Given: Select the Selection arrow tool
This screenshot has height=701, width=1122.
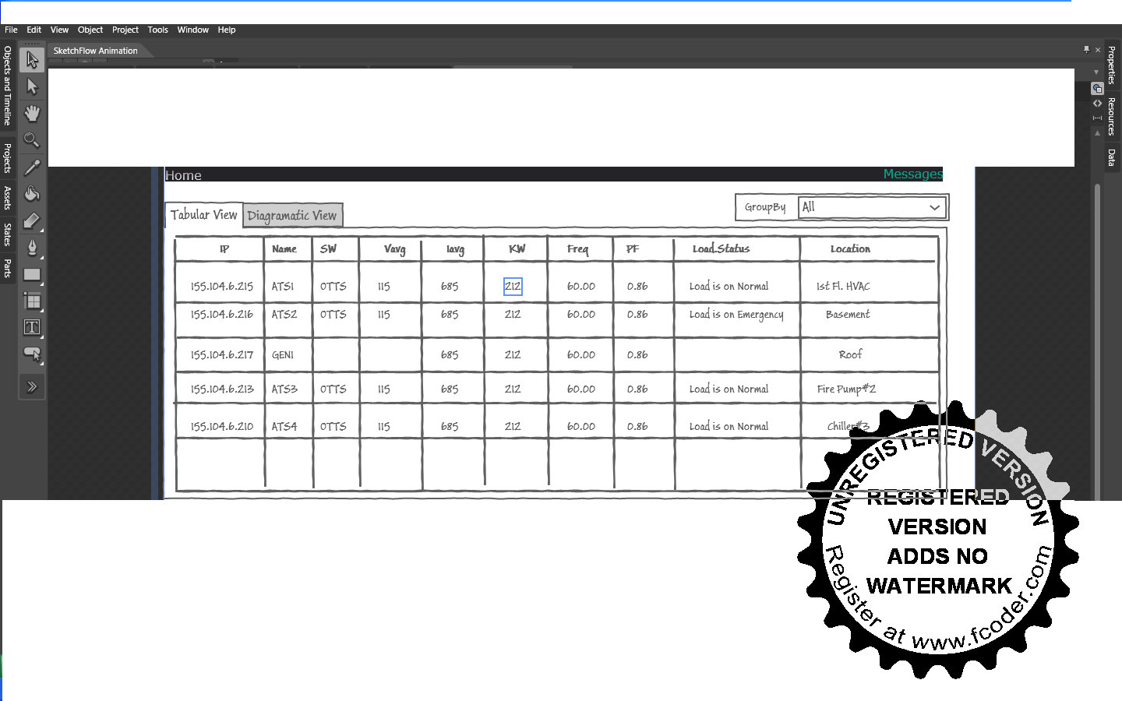Looking at the screenshot, I should 32,59.
